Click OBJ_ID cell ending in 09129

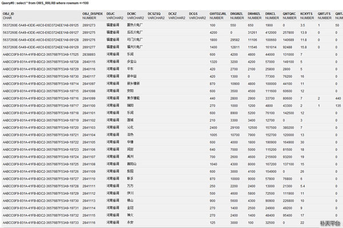point(41,47)
